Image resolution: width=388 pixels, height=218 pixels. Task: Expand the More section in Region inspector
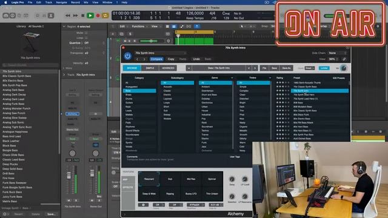64,68
